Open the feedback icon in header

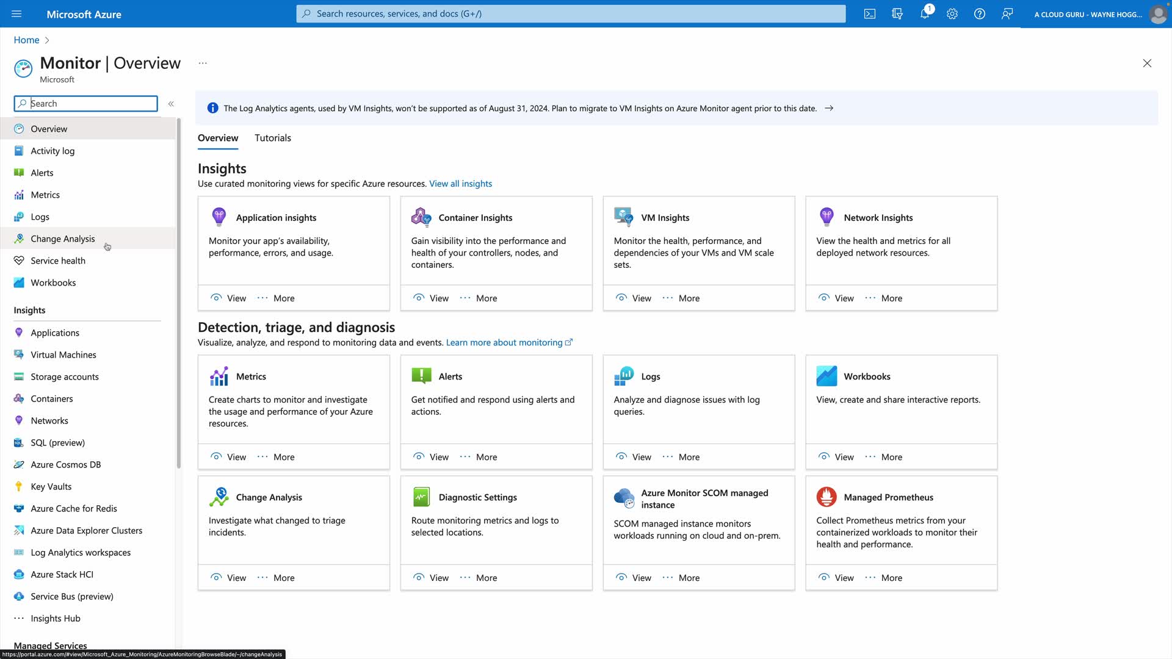pos(1007,13)
